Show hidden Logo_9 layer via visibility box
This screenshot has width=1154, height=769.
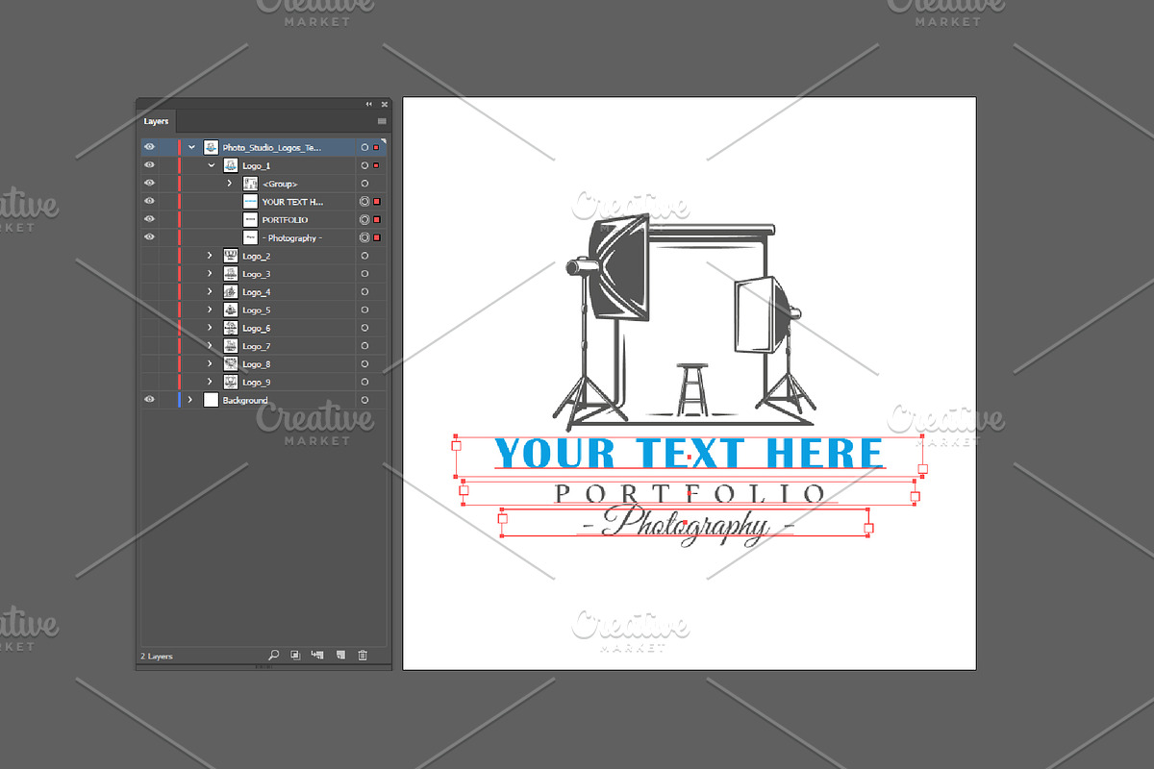click(x=149, y=382)
